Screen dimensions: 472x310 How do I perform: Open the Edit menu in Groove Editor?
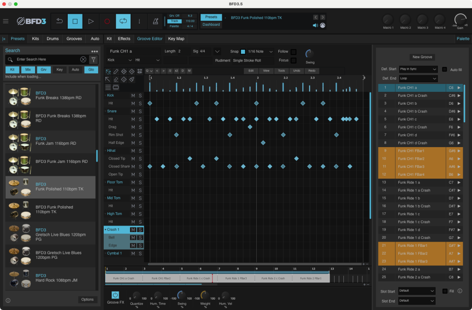[251, 71]
